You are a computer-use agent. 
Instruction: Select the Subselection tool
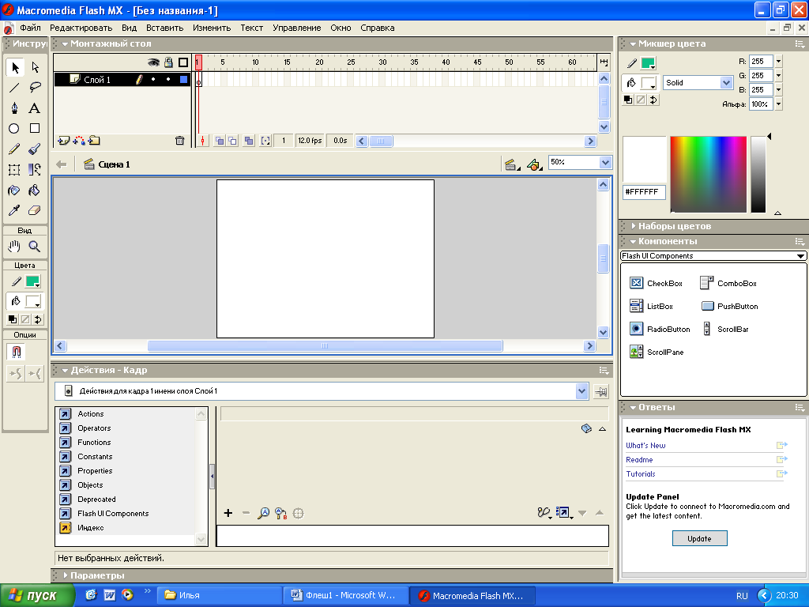point(35,67)
